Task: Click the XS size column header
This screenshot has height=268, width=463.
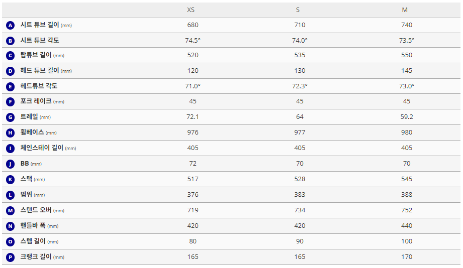Action: (x=191, y=10)
